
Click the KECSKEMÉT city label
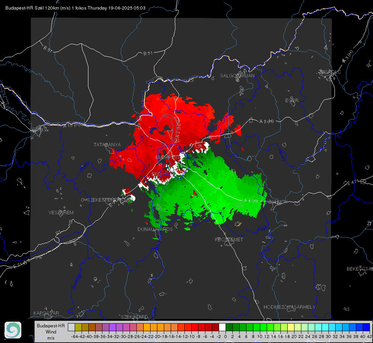click(229, 239)
